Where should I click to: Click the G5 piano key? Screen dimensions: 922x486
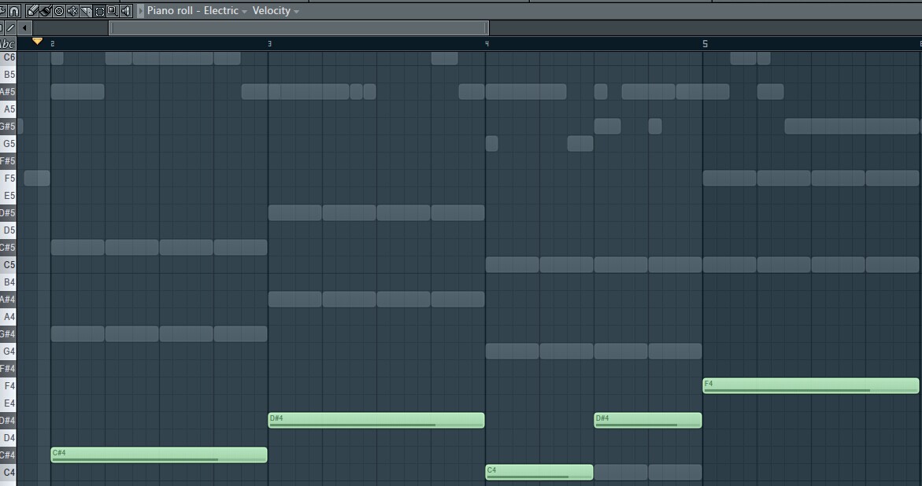click(8, 144)
